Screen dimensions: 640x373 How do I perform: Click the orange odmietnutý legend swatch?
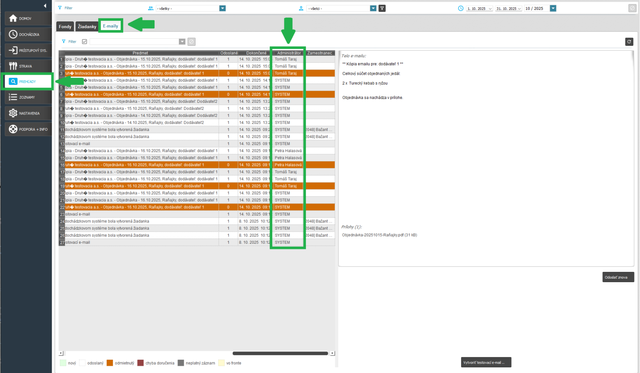pyautogui.click(x=110, y=363)
